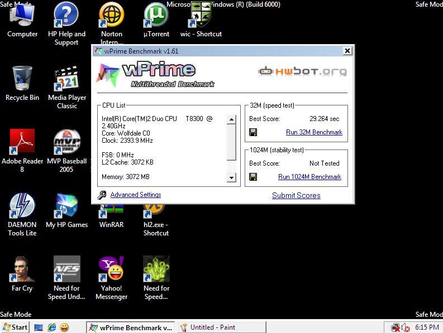The image size is (443, 333).
Task: Launch Internet Explorer from quick launch
Action: coord(52,327)
